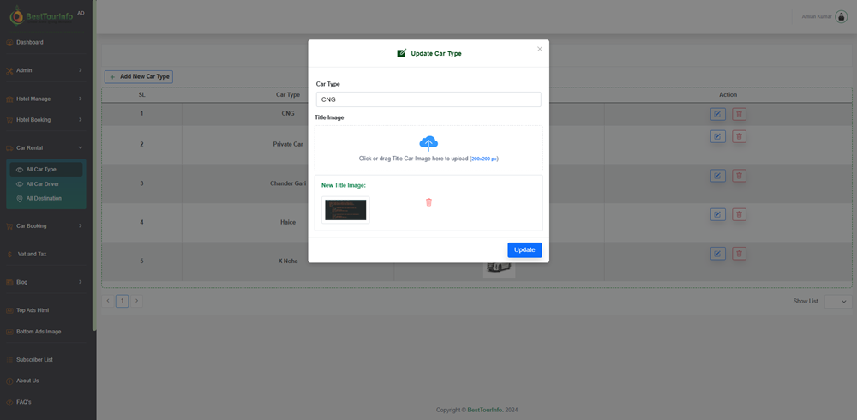Delete the CNG row
The height and width of the screenshot is (420, 857).
(739, 114)
